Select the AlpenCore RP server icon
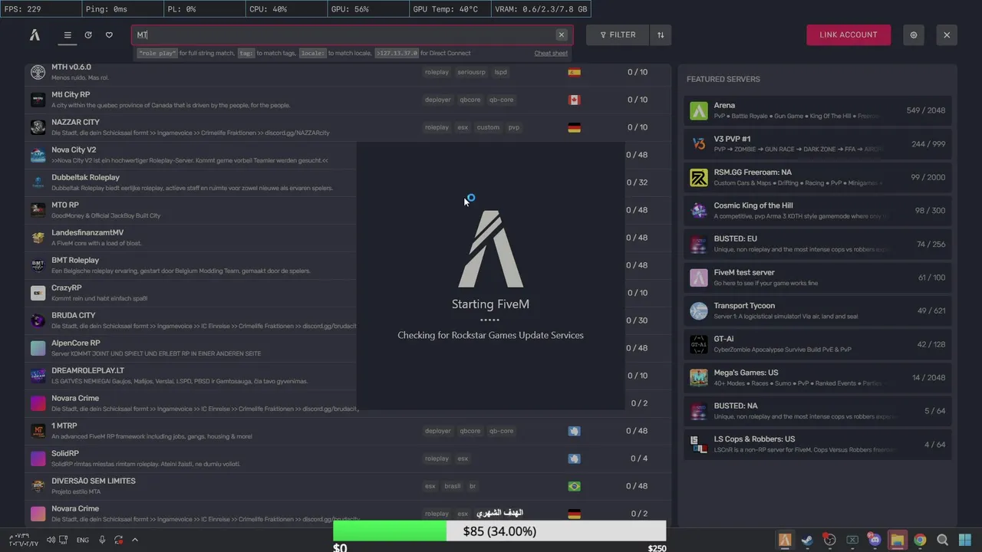This screenshot has height=552, width=982. (38, 348)
